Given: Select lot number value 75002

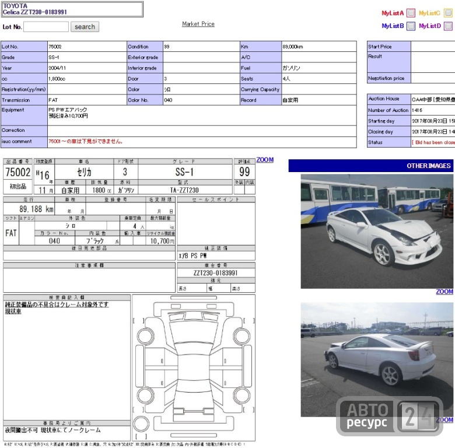Looking at the screenshot, I should [55, 47].
